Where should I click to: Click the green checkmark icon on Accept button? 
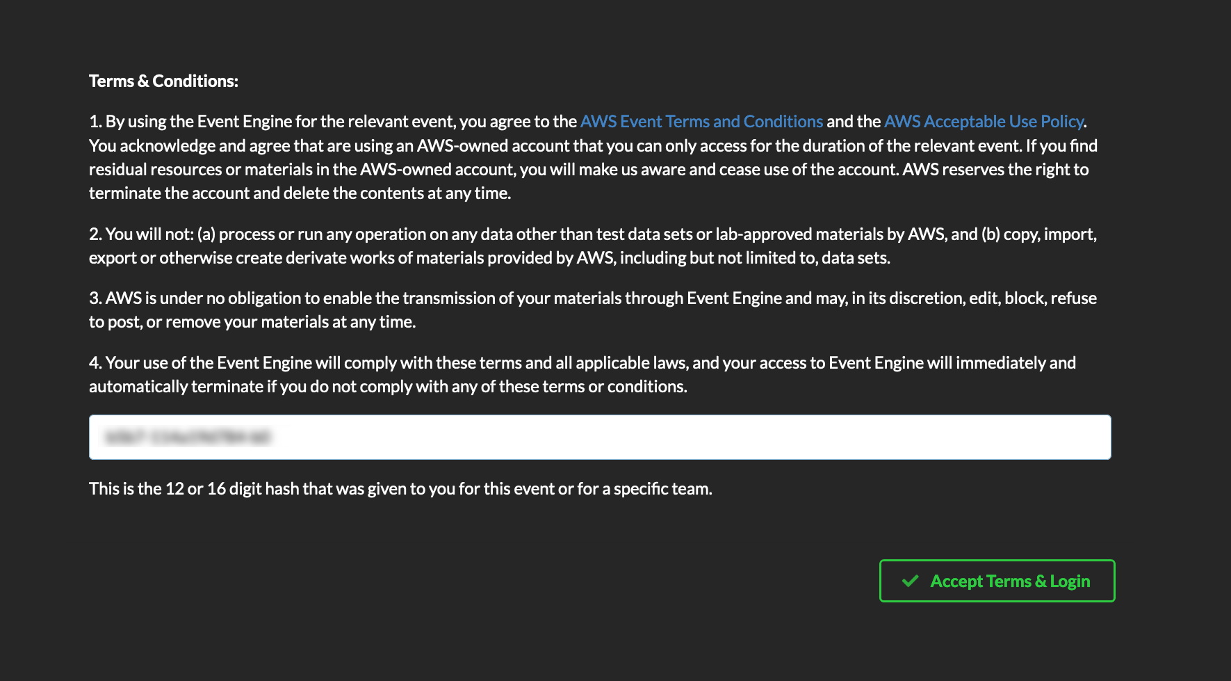(x=910, y=581)
